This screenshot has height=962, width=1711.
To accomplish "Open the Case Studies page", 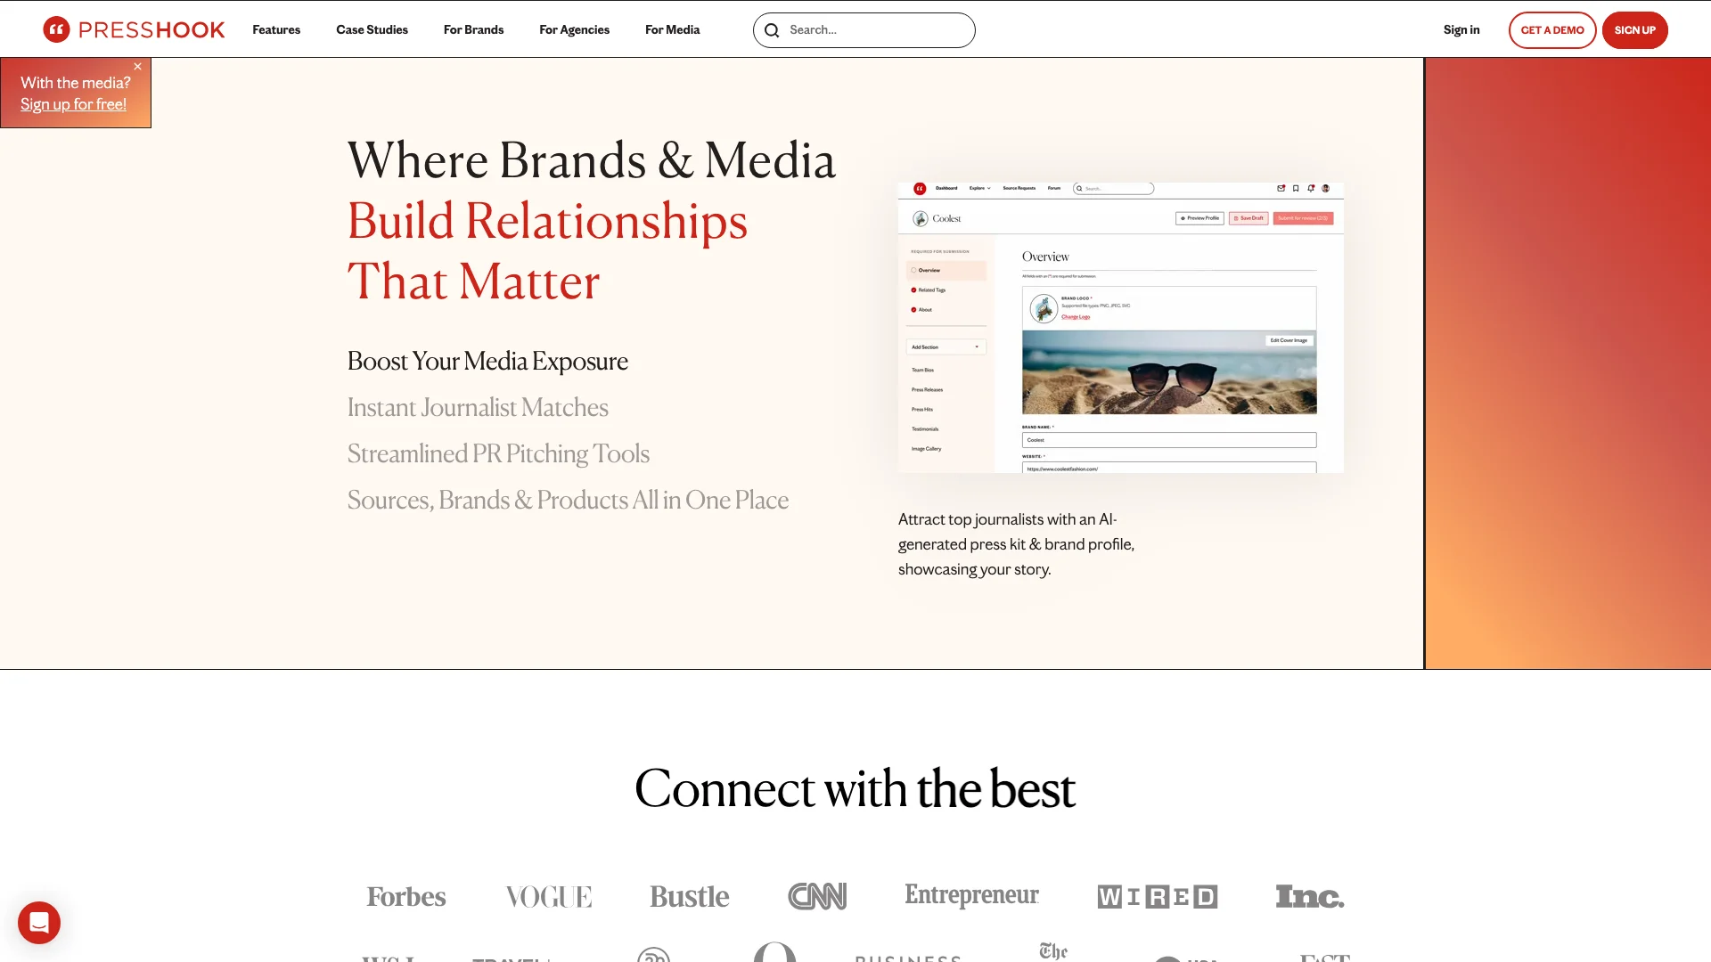I will 372,30.
